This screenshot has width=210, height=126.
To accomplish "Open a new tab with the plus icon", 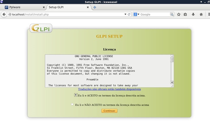I will (x=95, y=7).
